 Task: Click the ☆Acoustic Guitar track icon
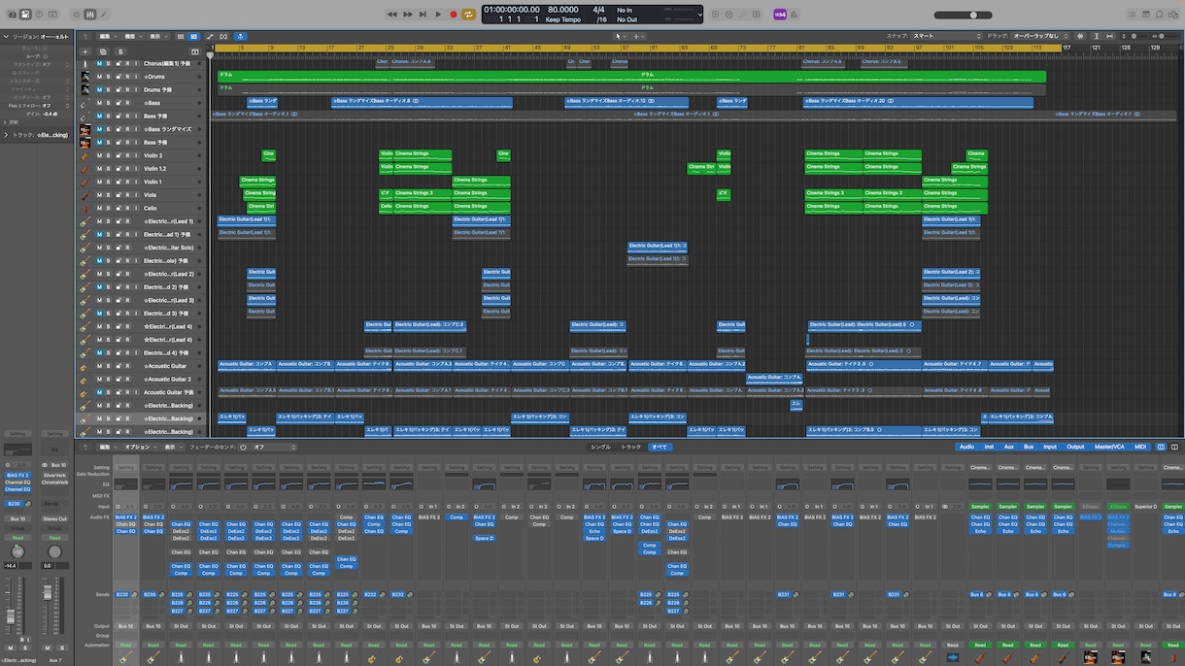click(85, 366)
